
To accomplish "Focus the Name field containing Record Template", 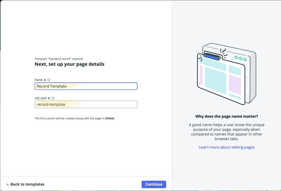I will (86, 86).
